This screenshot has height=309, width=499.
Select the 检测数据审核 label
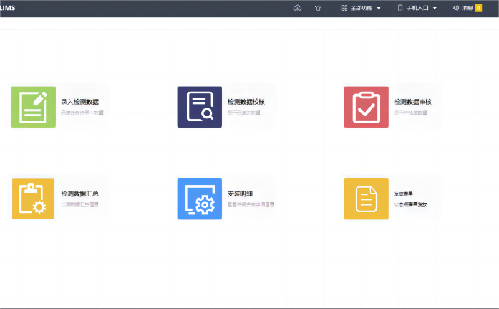[413, 102]
